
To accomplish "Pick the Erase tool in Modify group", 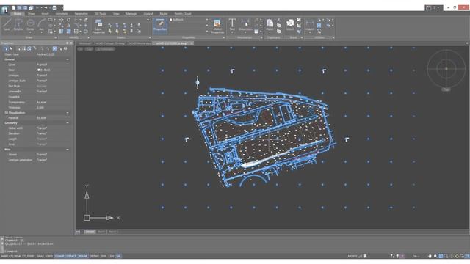I will pos(86,20).
